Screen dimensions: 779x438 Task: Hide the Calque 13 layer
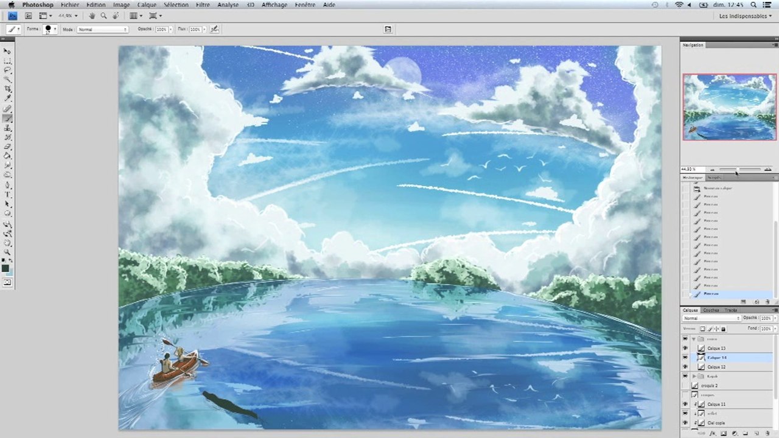pos(685,349)
